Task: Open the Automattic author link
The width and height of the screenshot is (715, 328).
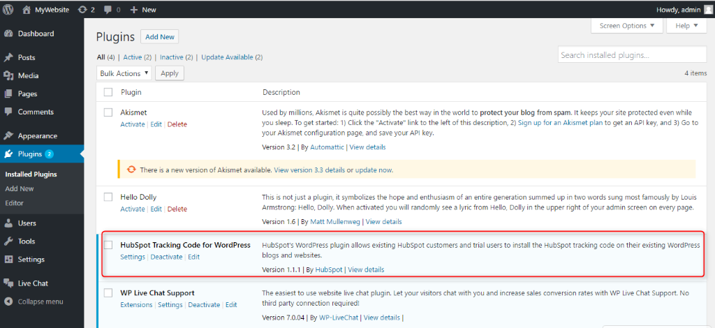Action: (x=327, y=148)
